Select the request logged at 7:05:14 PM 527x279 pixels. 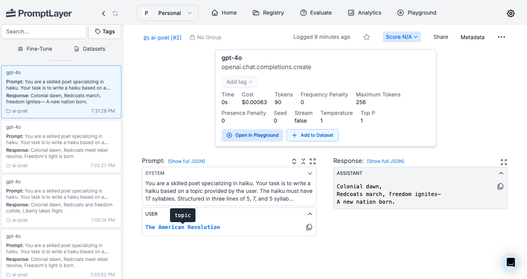coord(61,201)
